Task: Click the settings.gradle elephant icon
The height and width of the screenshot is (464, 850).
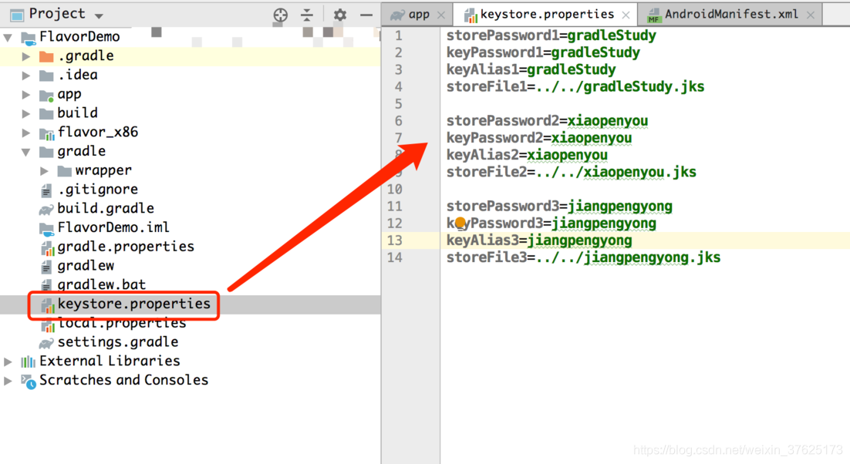Action: point(46,343)
